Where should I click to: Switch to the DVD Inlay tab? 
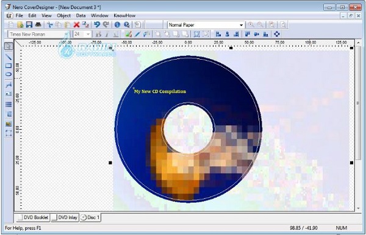tap(65, 217)
